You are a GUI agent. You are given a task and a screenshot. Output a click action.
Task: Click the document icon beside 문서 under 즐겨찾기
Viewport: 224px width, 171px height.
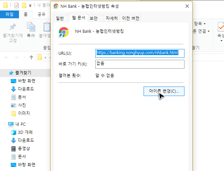pyautogui.click(x=14, y=97)
